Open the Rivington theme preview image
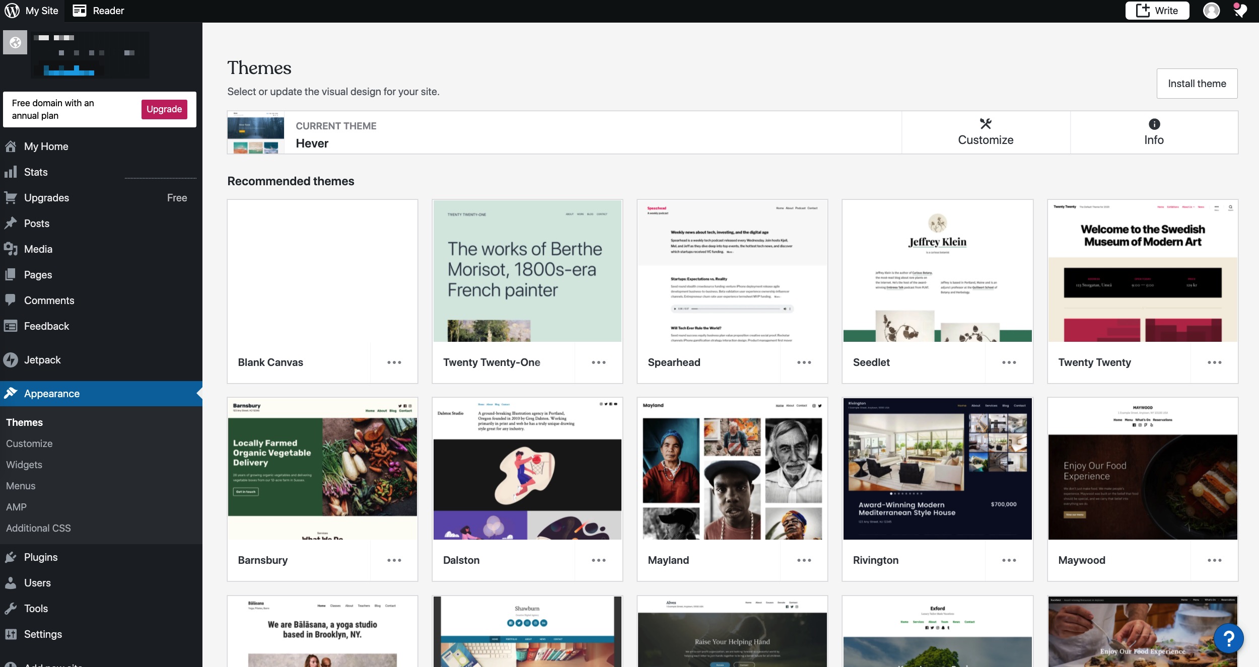This screenshot has width=1259, height=667. pos(937,469)
